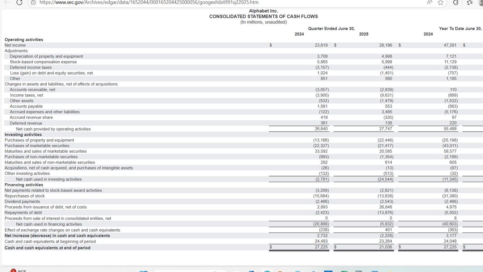Click 'Net cash used in financing activities' label
Image resolution: width=483 pixels, height=272 pixels.
coord(49,224)
